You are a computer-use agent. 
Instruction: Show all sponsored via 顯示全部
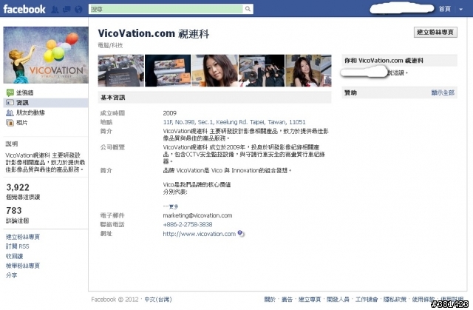pyautogui.click(x=443, y=92)
